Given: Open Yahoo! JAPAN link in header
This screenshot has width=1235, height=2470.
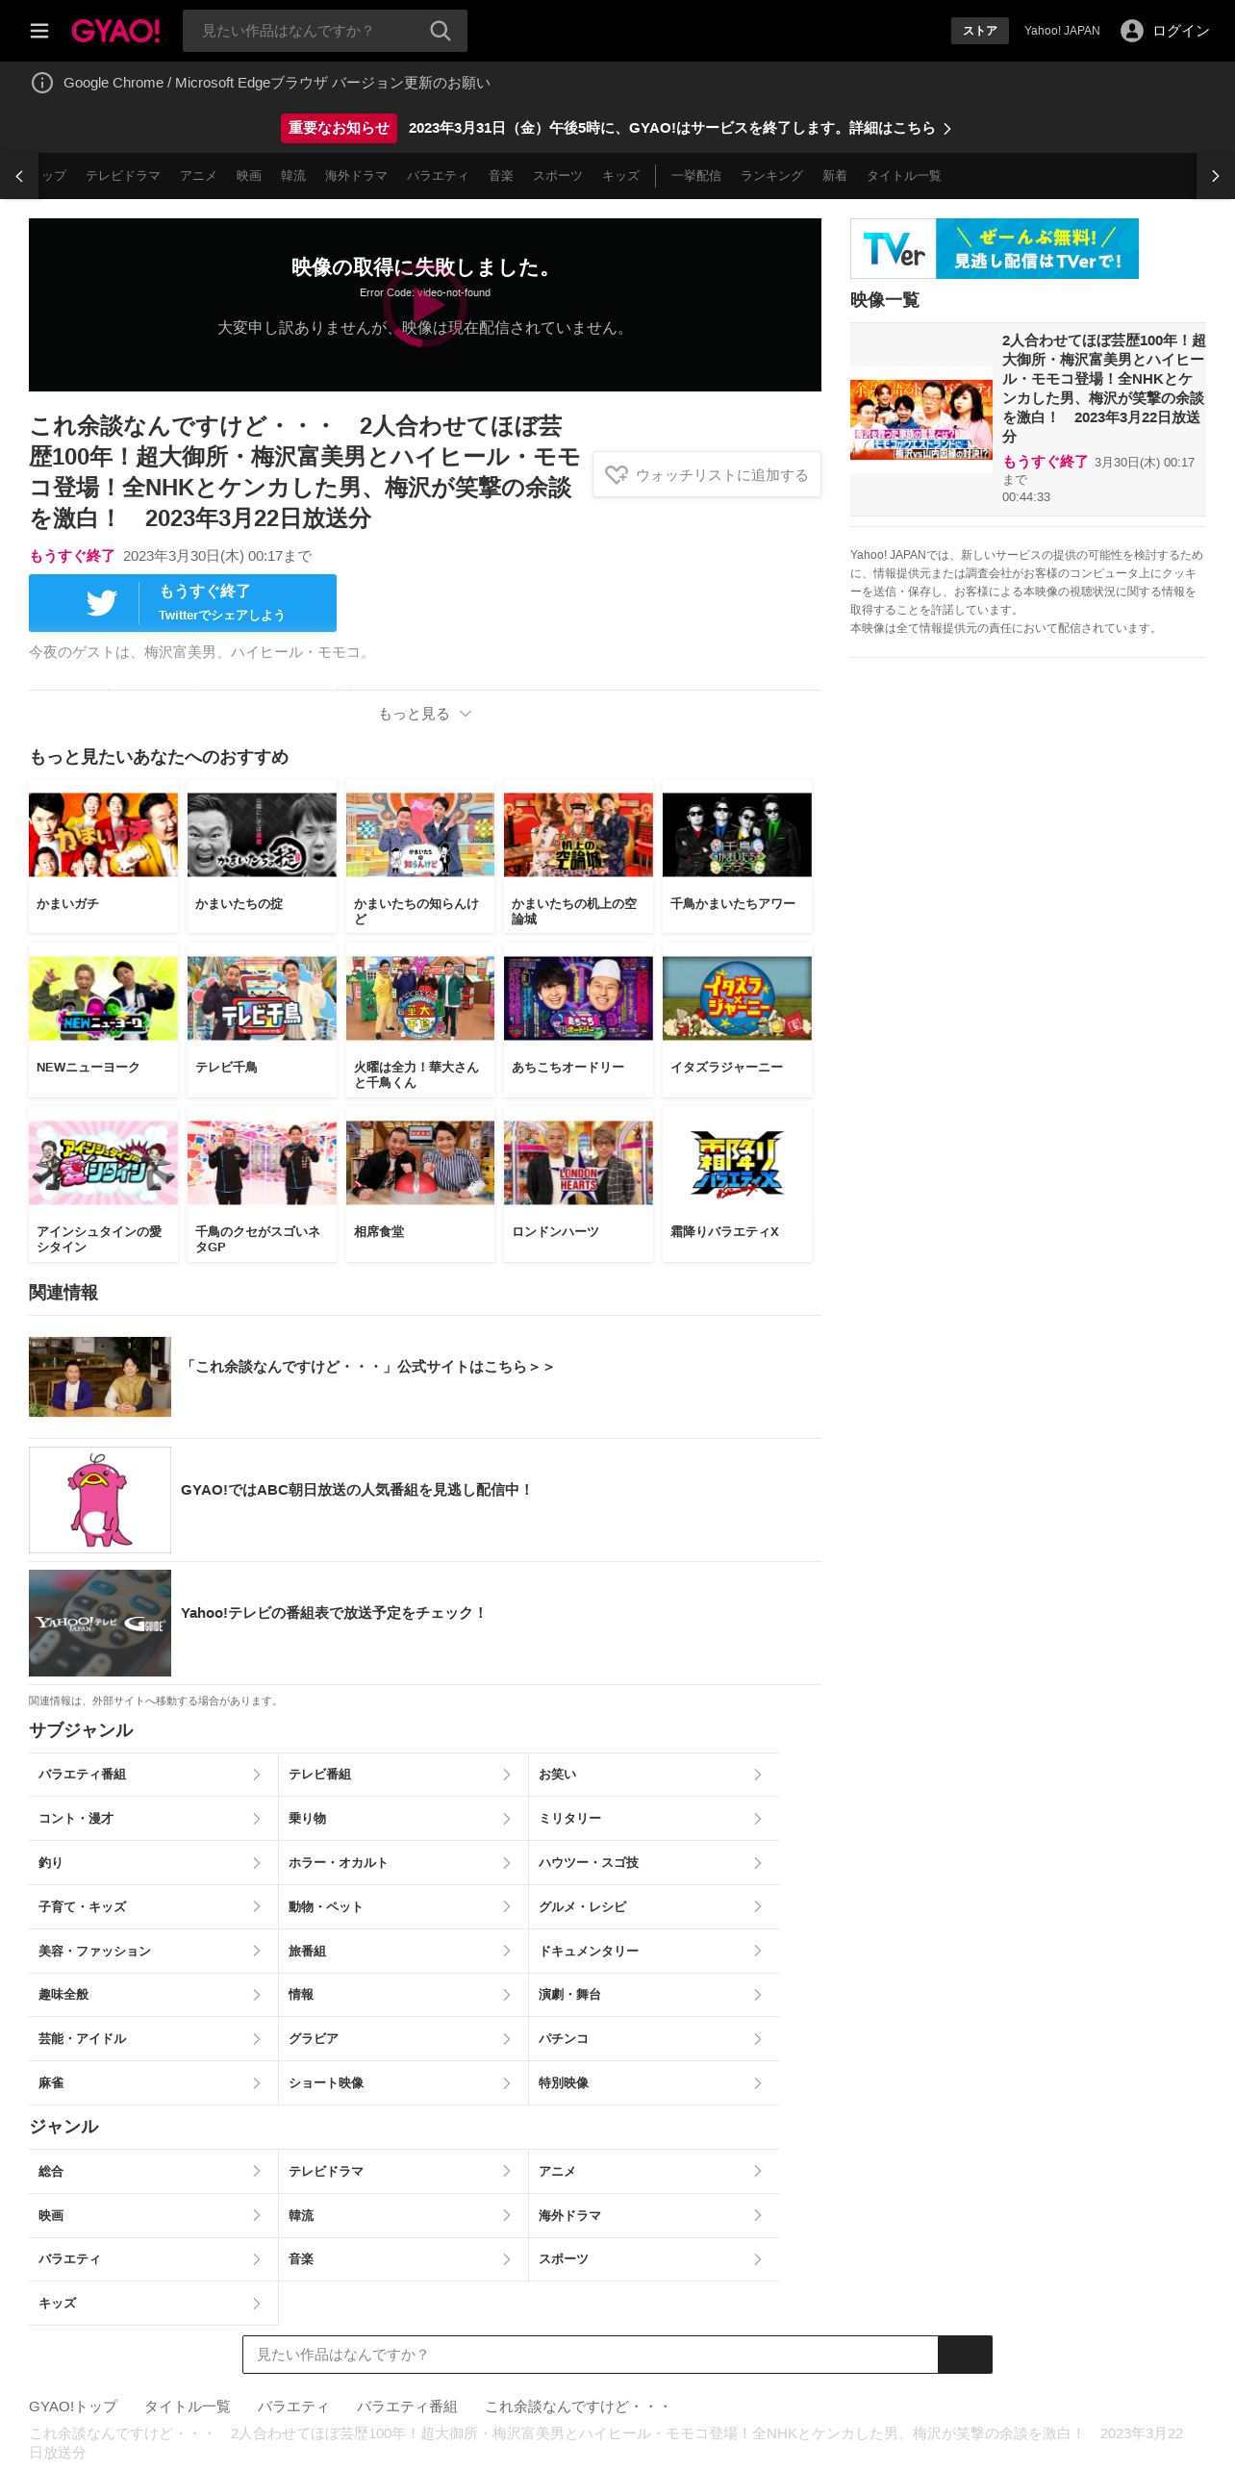Looking at the screenshot, I should pyautogui.click(x=1062, y=31).
